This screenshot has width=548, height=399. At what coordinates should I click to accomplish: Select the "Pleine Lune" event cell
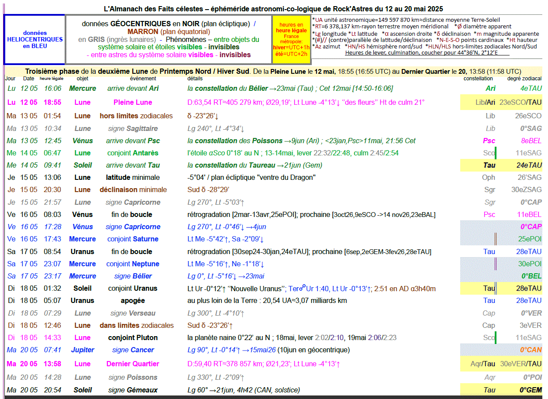tap(133, 102)
